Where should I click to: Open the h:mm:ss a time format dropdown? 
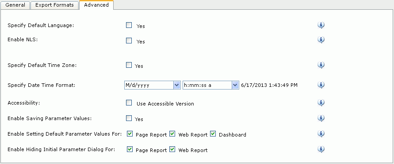coord(211,85)
